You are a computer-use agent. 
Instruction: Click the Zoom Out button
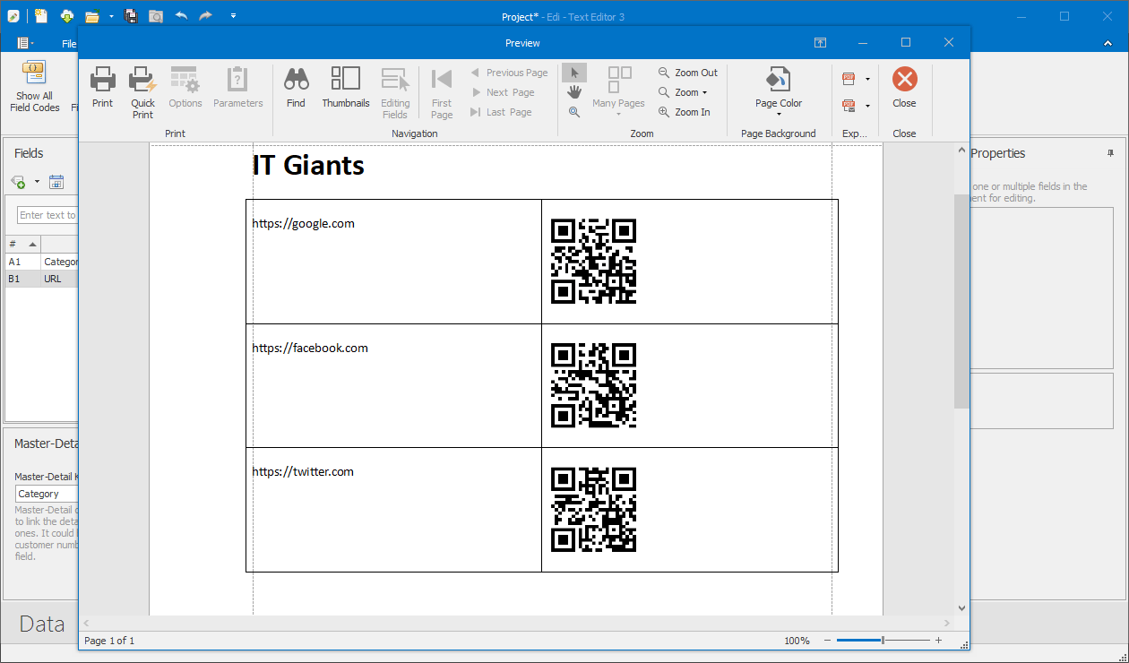687,72
